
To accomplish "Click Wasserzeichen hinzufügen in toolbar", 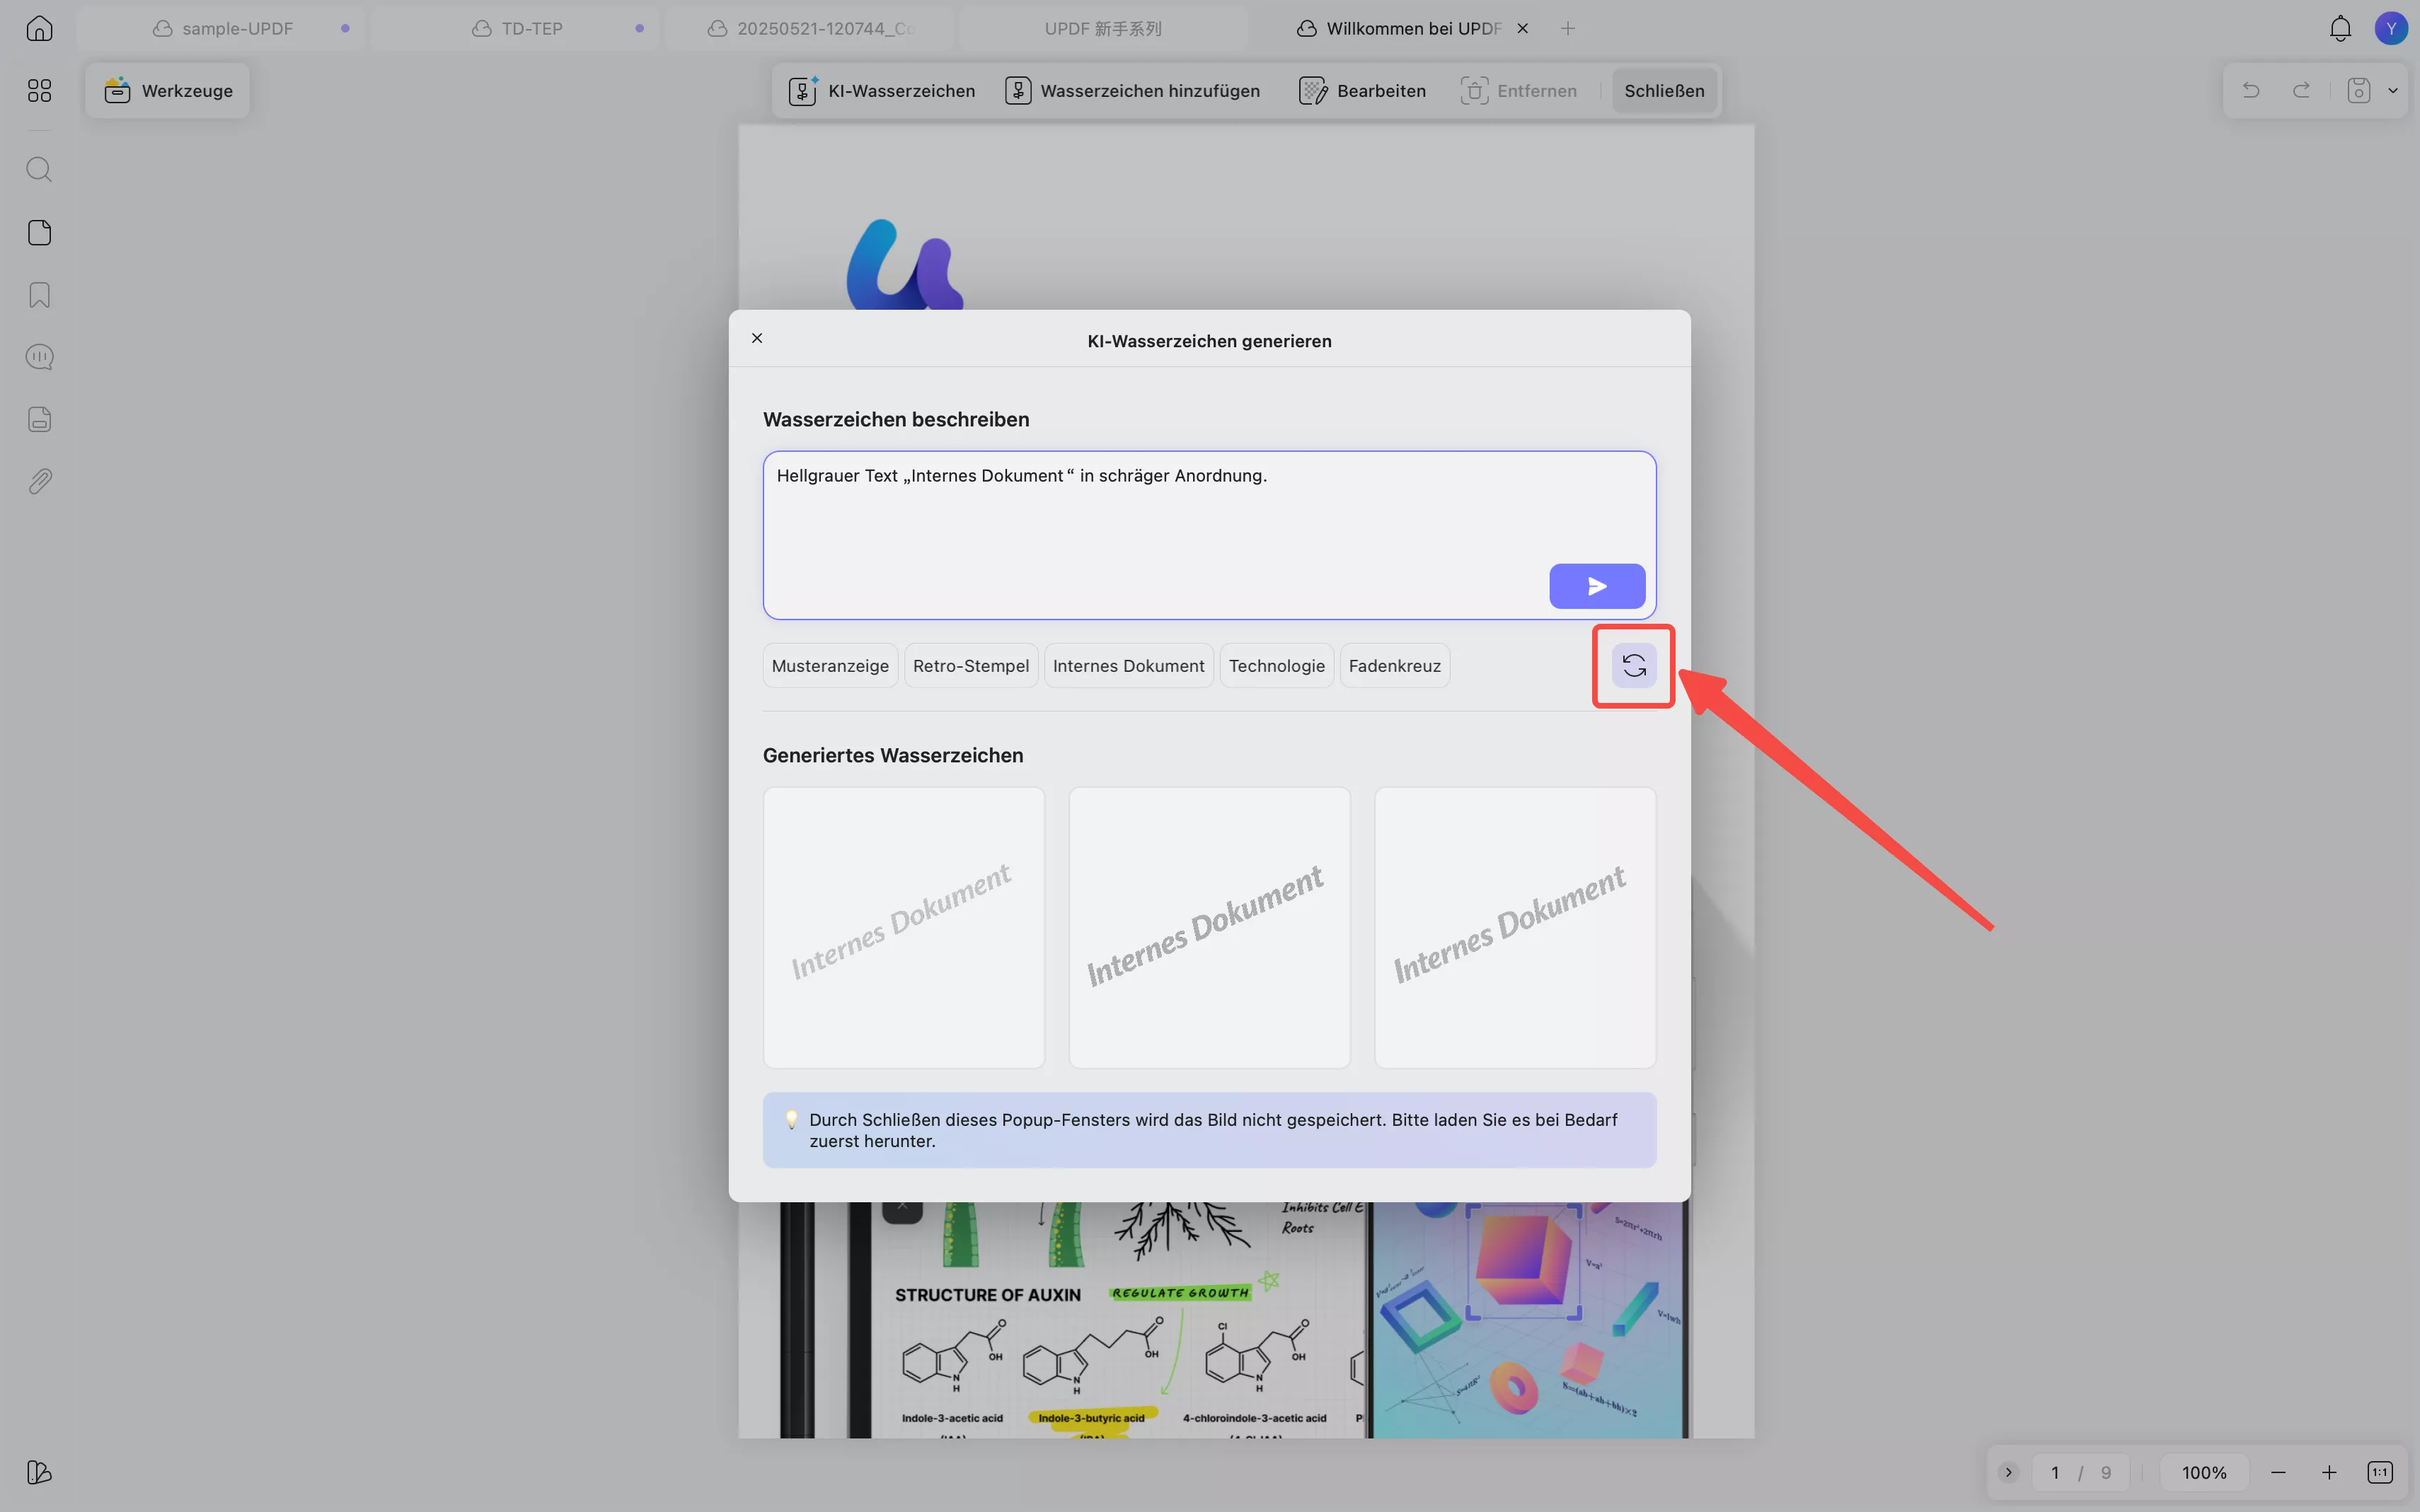I will [1132, 91].
